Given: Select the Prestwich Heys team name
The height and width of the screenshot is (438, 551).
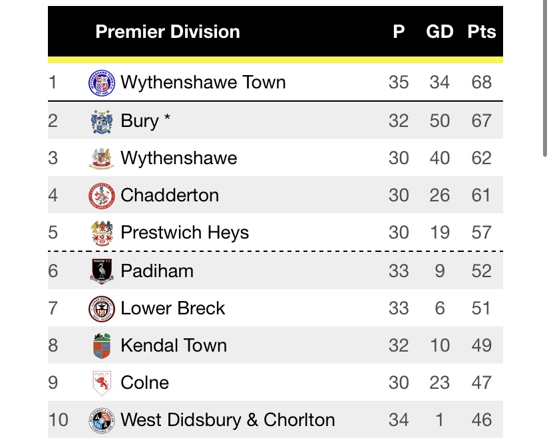Looking at the screenshot, I should pyautogui.click(x=184, y=233).
